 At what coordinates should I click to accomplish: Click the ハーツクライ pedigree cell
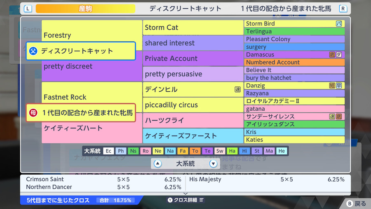click(193, 120)
